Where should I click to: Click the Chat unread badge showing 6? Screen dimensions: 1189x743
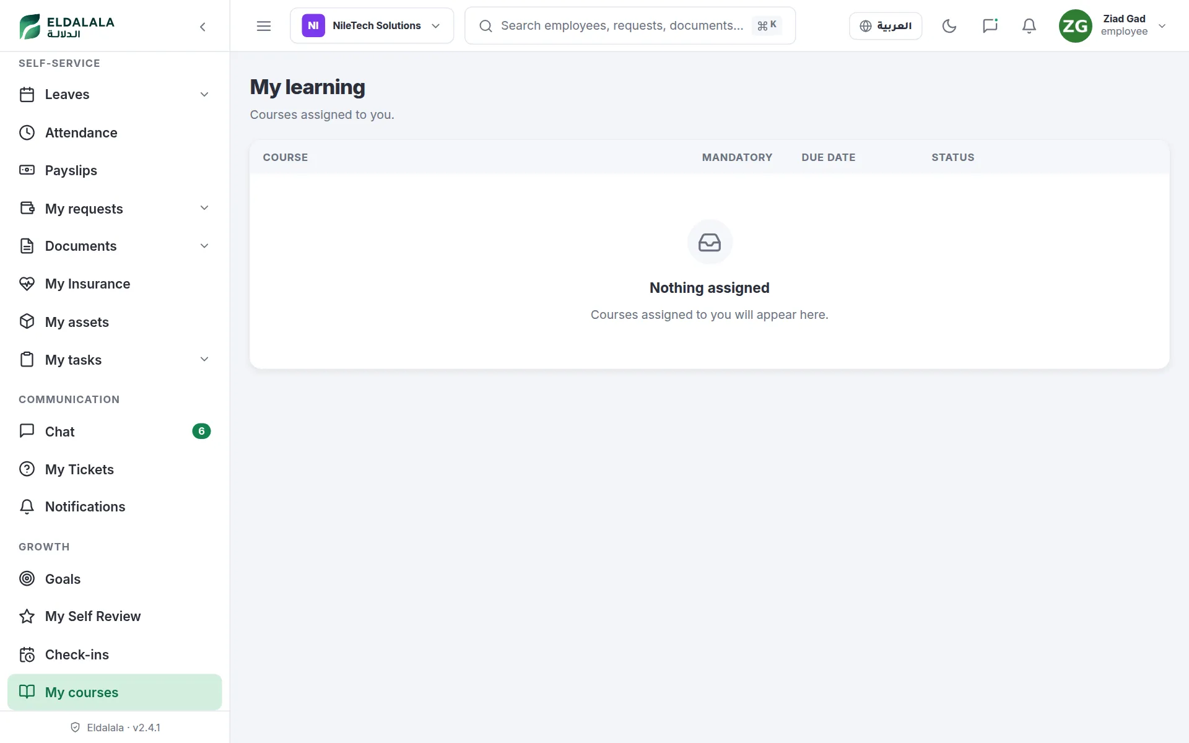[201, 431]
